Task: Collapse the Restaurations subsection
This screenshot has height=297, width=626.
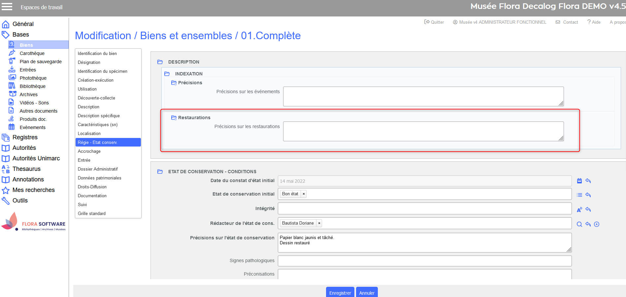Action: tap(174, 118)
